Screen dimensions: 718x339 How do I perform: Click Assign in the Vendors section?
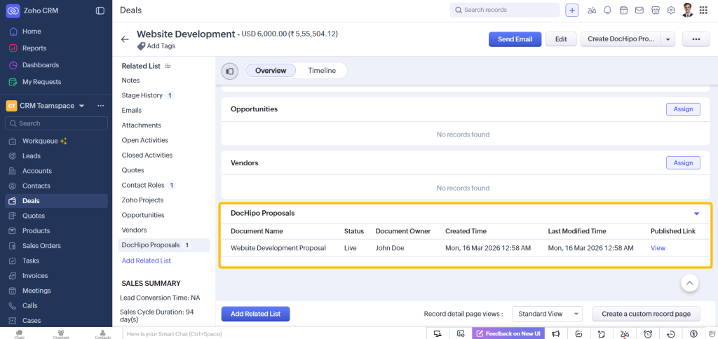point(682,162)
